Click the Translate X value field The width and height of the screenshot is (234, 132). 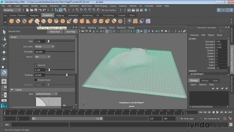[x=221, y=41]
